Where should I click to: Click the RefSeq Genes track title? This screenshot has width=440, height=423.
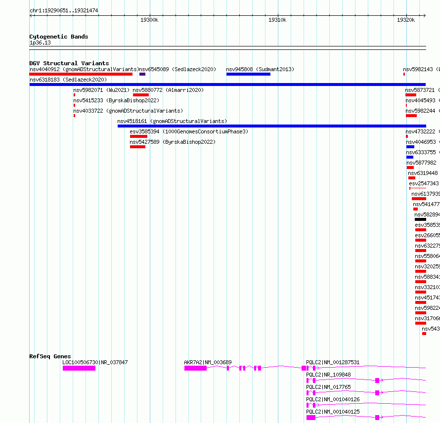click(50, 356)
